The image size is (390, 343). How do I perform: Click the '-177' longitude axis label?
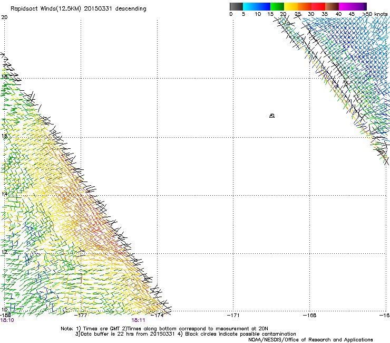pos(81,316)
